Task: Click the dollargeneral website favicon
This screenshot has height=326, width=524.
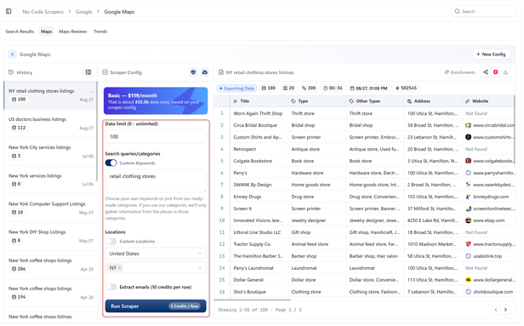Action: [468, 280]
